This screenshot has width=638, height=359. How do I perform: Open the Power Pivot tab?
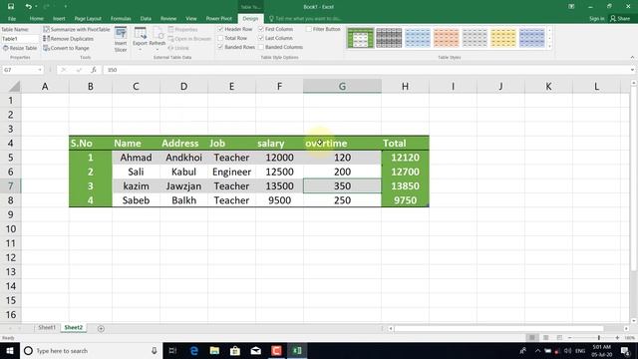[x=219, y=18]
